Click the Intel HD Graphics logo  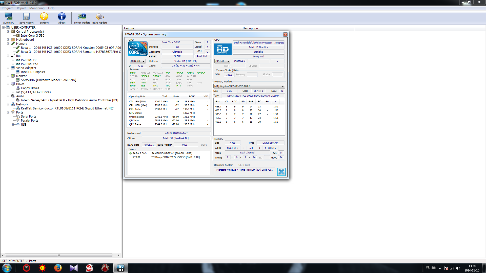click(223, 49)
